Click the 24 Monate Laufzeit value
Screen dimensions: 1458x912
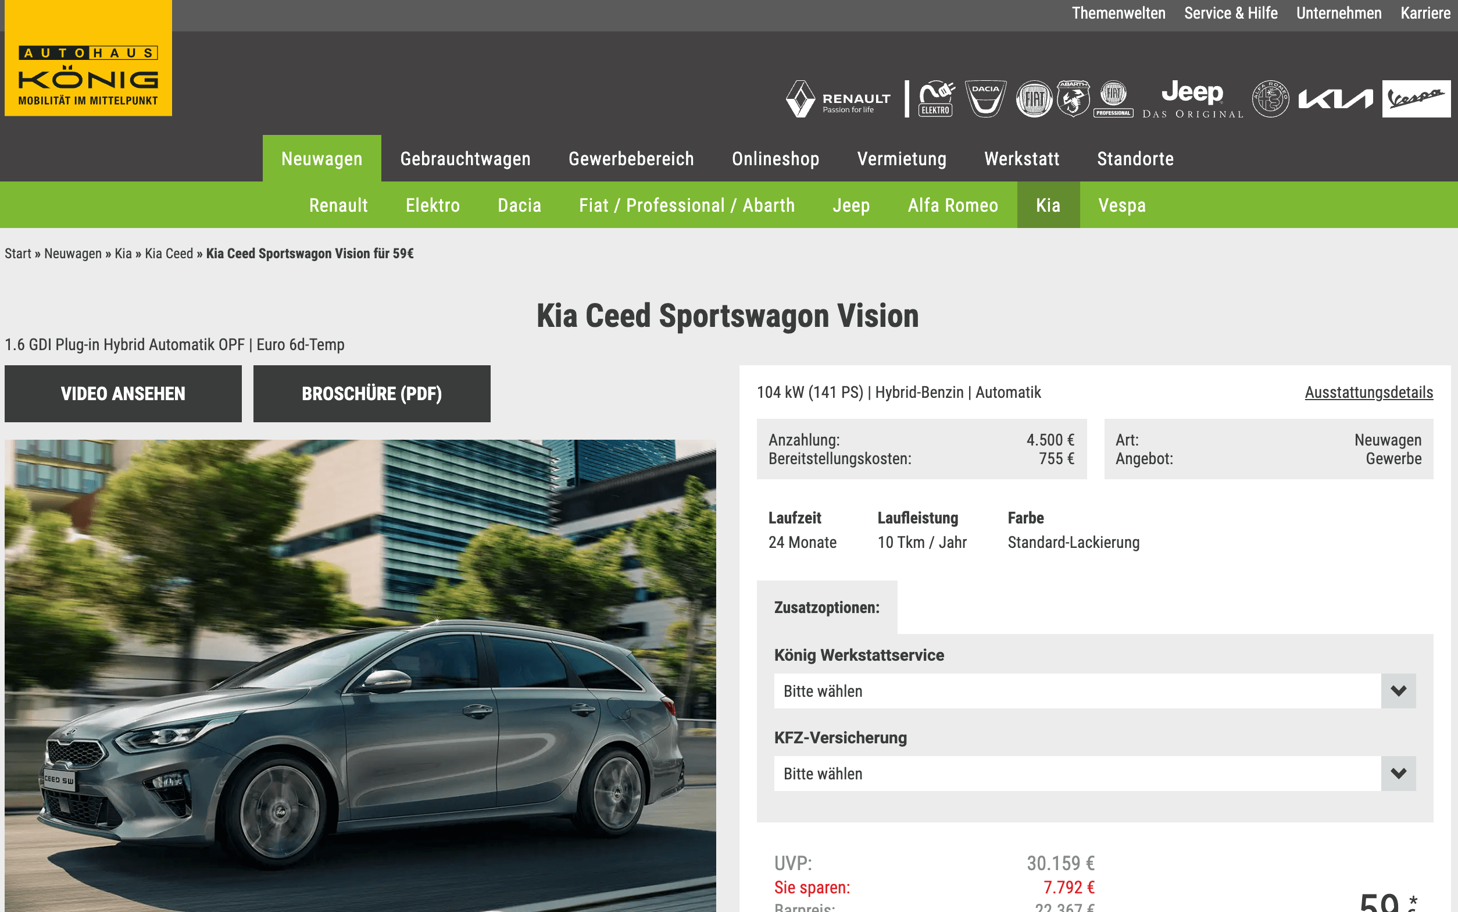(802, 542)
